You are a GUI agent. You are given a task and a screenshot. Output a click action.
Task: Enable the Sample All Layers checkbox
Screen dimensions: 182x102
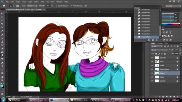(57, 6)
